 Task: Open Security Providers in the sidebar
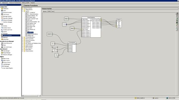[7, 12]
